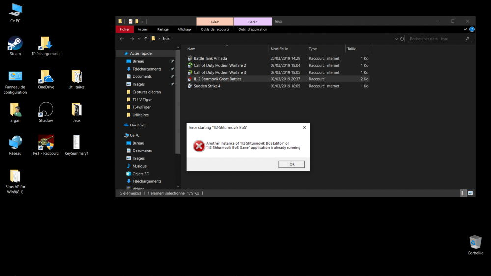Select T34vsTiger folder in sidebar
This screenshot has width=491, height=276.
click(x=141, y=107)
